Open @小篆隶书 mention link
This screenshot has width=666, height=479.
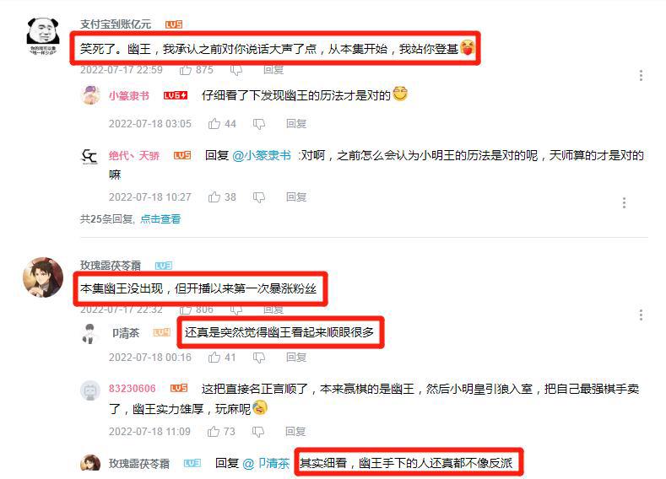(x=262, y=155)
